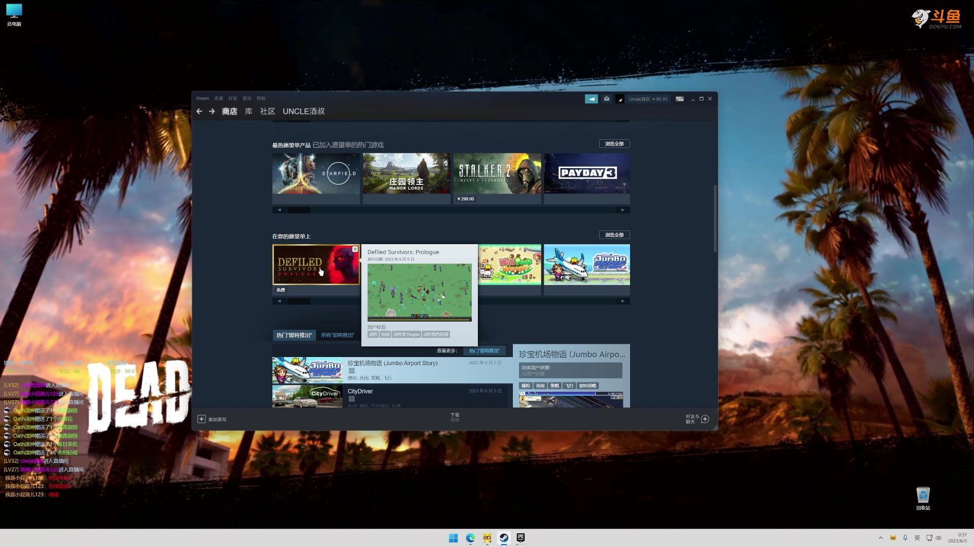The image size is (974, 547).
Task: Open 下载 管理 downloads manager
Action: pos(455,417)
